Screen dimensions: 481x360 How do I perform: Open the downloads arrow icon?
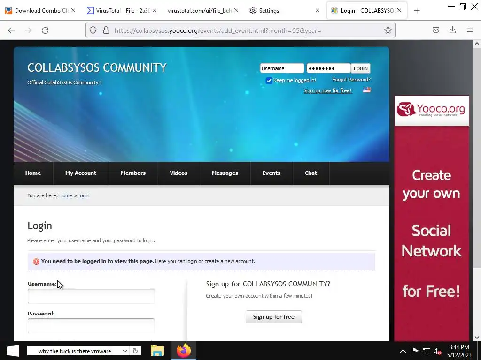point(452,30)
